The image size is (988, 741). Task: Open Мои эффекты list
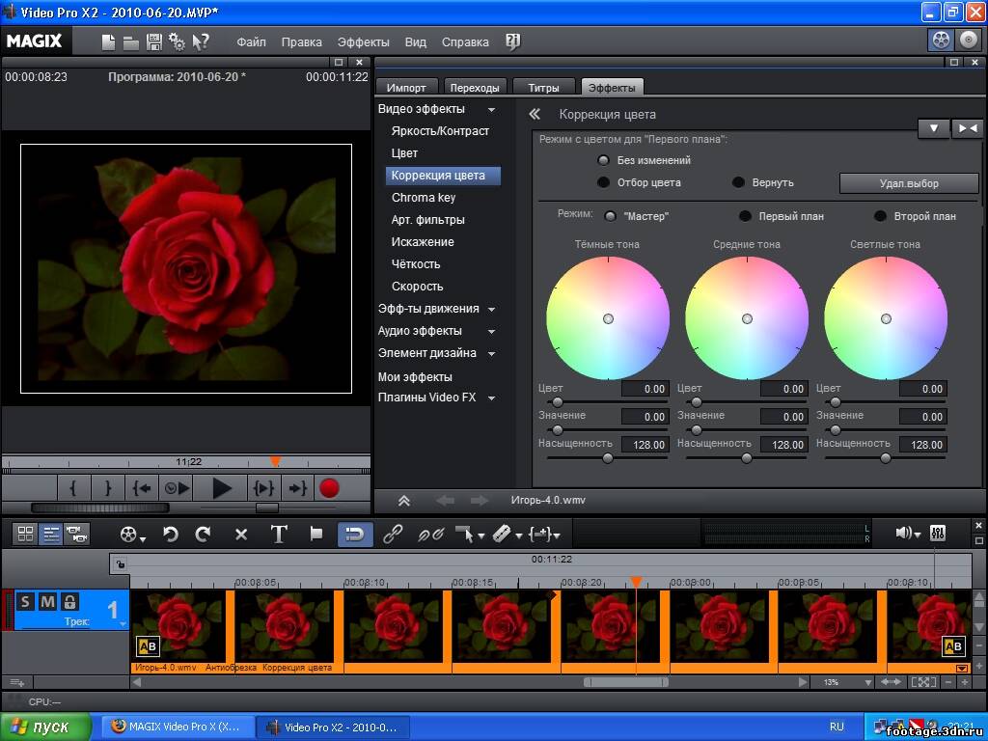(415, 377)
